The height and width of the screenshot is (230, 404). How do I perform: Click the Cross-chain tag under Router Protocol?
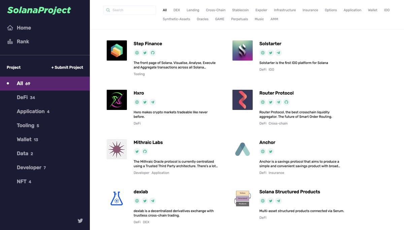point(278,123)
